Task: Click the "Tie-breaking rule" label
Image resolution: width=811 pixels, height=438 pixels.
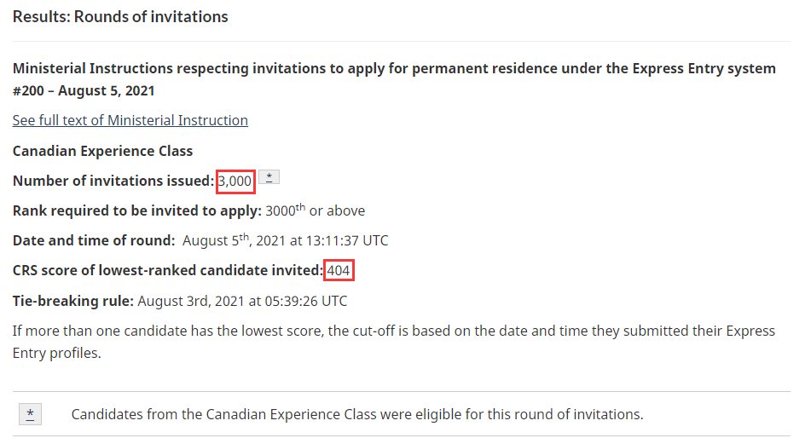Action: coord(72,300)
